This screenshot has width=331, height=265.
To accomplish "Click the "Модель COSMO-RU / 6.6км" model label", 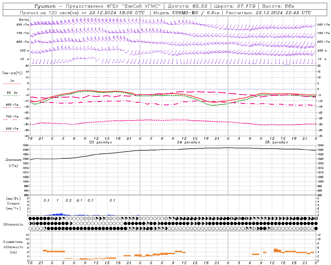I will tap(186, 13).
